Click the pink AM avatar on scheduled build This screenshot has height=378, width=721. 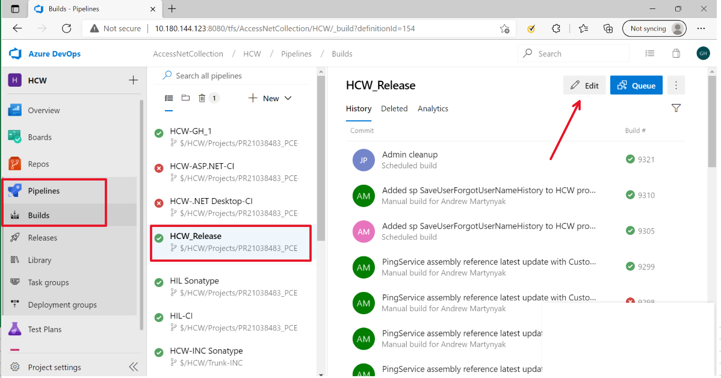(x=364, y=231)
